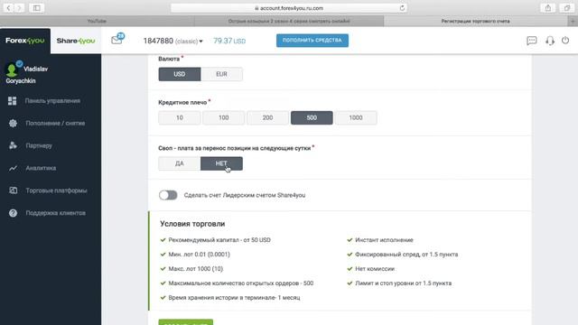Click 'Время хранения истории в терминале' text
This screenshot has width=578, height=325.
pos(234,298)
